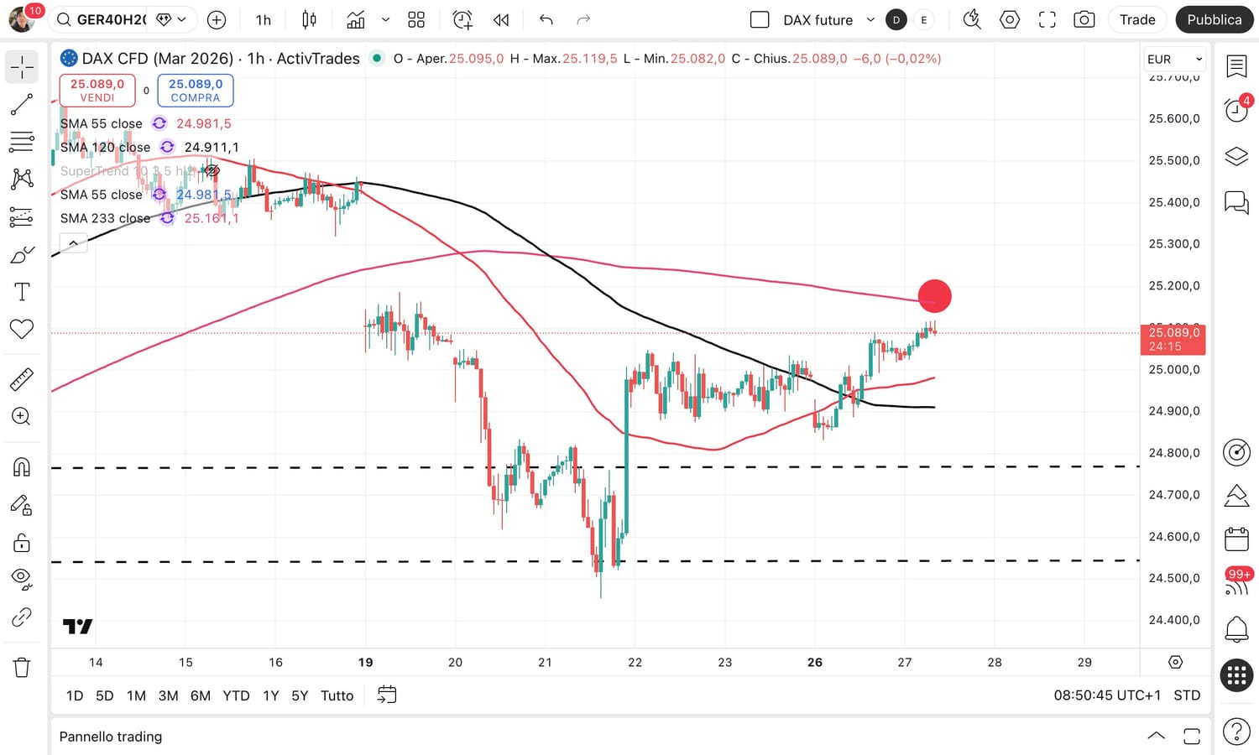This screenshot has height=755, width=1259.
Task: Open the layout setup square icon
Action: tap(760, 19)
